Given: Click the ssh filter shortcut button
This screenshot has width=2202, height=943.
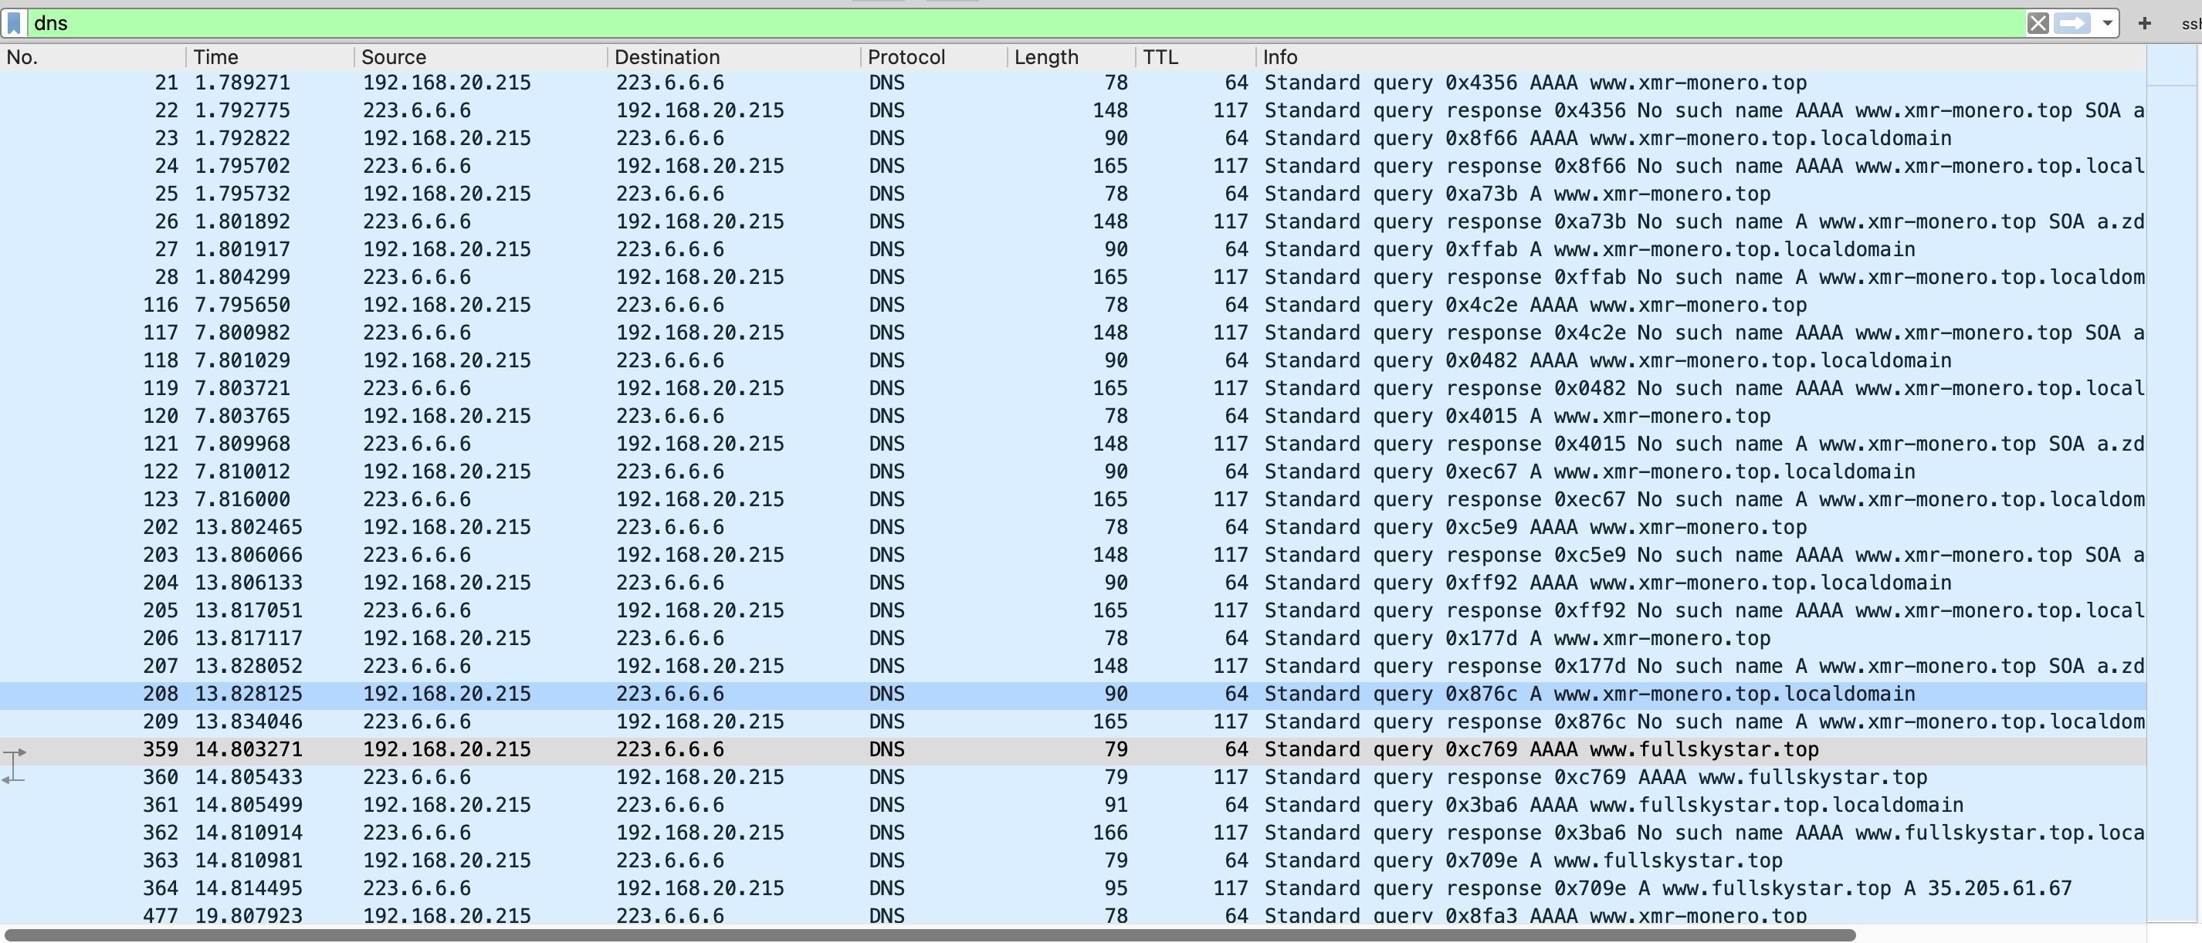Looking at the screenshot, I should [x=2190, y=23].
